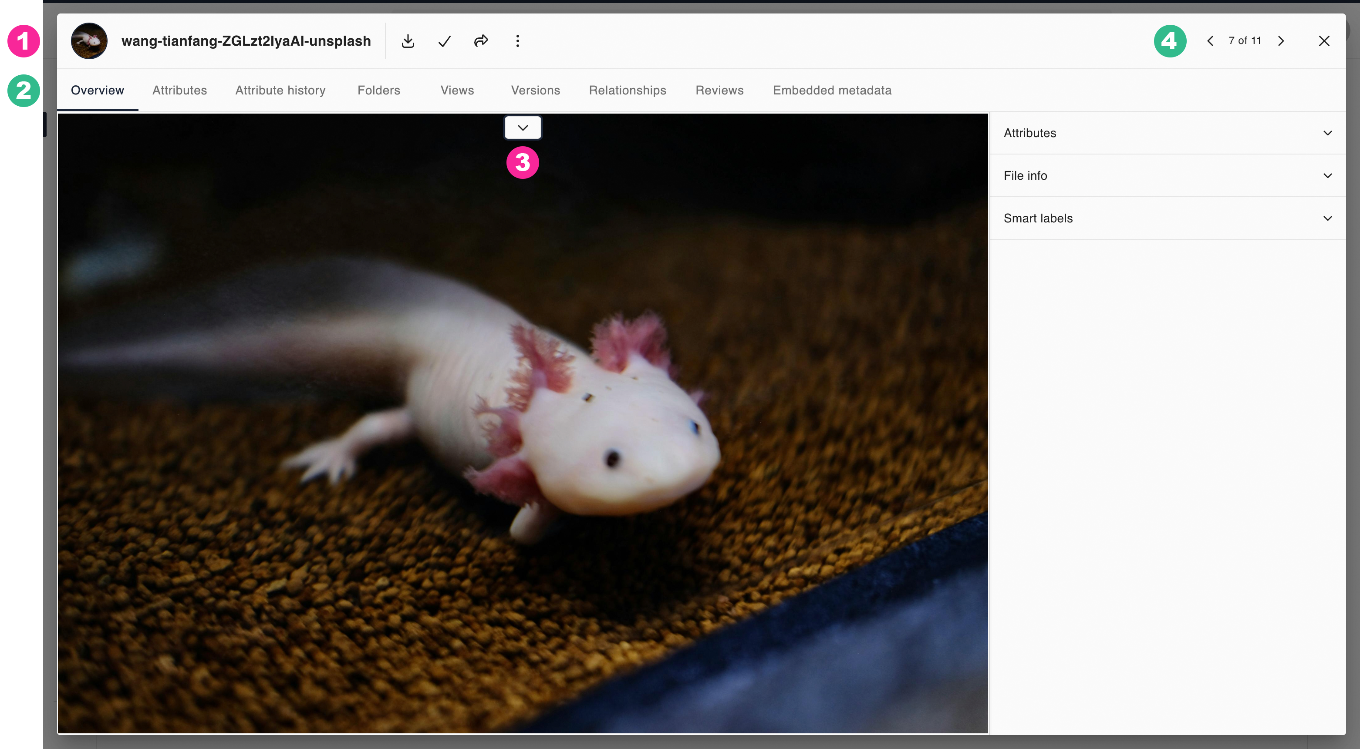
Task: Switch to the Versions tab
Action: pyautogui.click(x=535, y=90)
